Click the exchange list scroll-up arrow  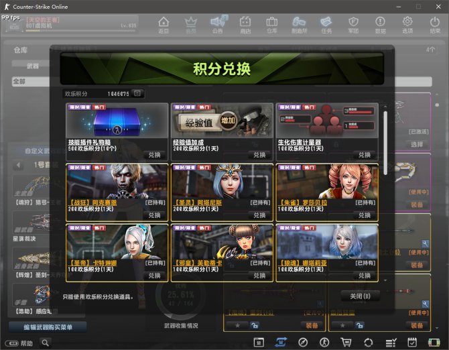click(385, 107)
